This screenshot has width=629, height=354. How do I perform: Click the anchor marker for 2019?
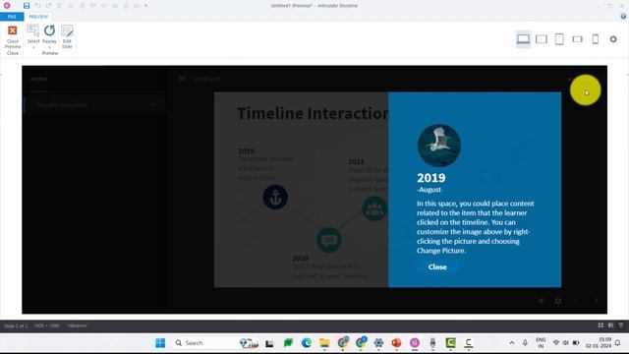coord(275,197)
